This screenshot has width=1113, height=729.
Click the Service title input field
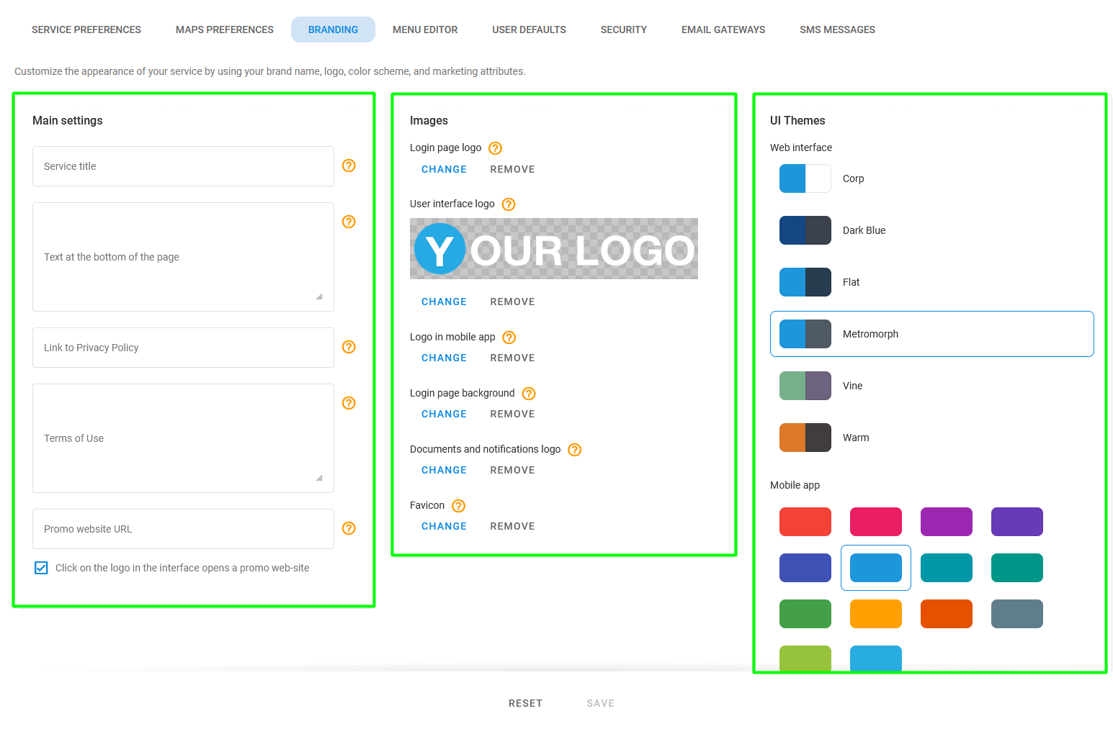coord(182,166)
